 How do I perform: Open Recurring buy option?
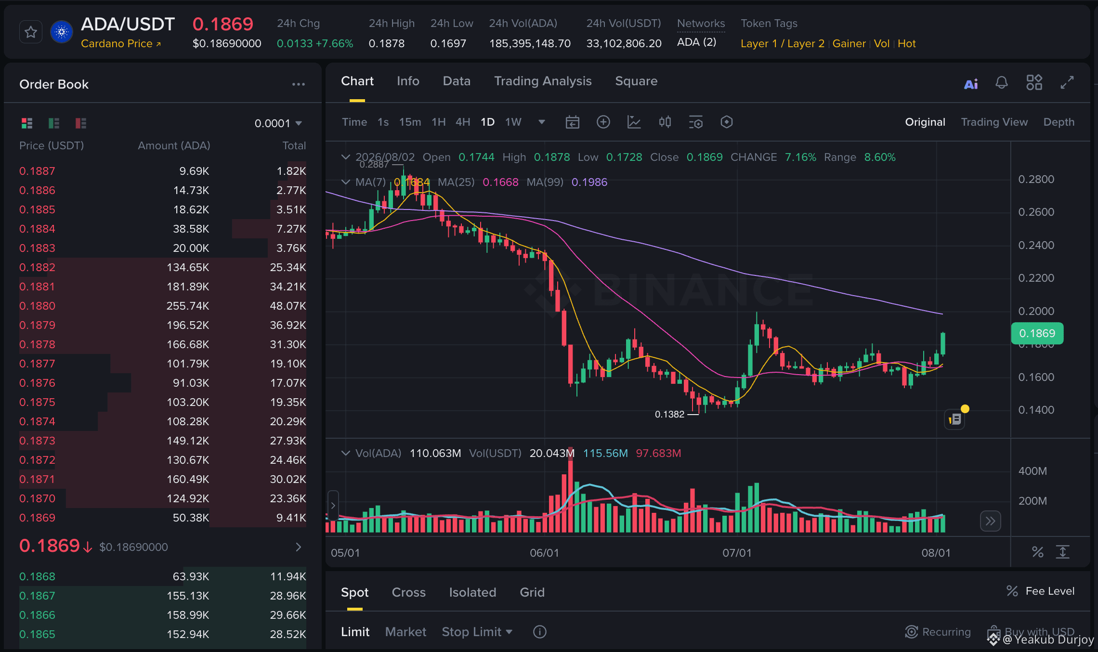(x=938, y=632)
